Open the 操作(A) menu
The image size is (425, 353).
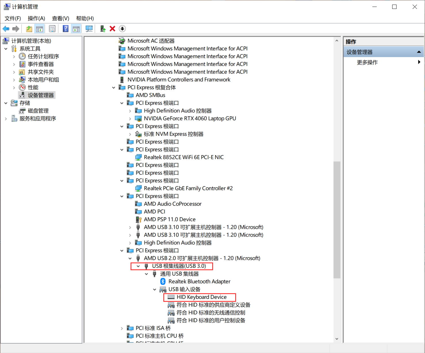pyautogui.click(x=36, y=18)
